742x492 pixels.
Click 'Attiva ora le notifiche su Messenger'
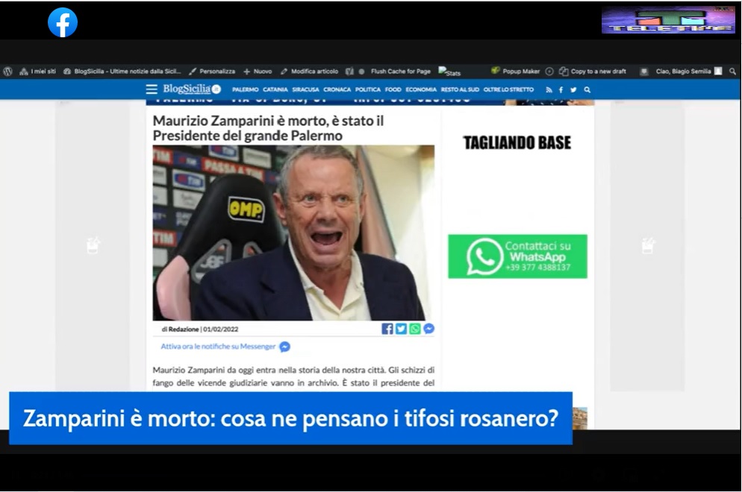tap(218, 347)
